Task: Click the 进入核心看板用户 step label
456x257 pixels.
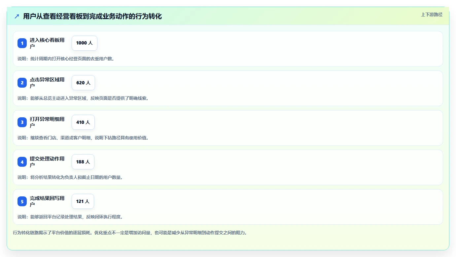Action: pos(47,43)
